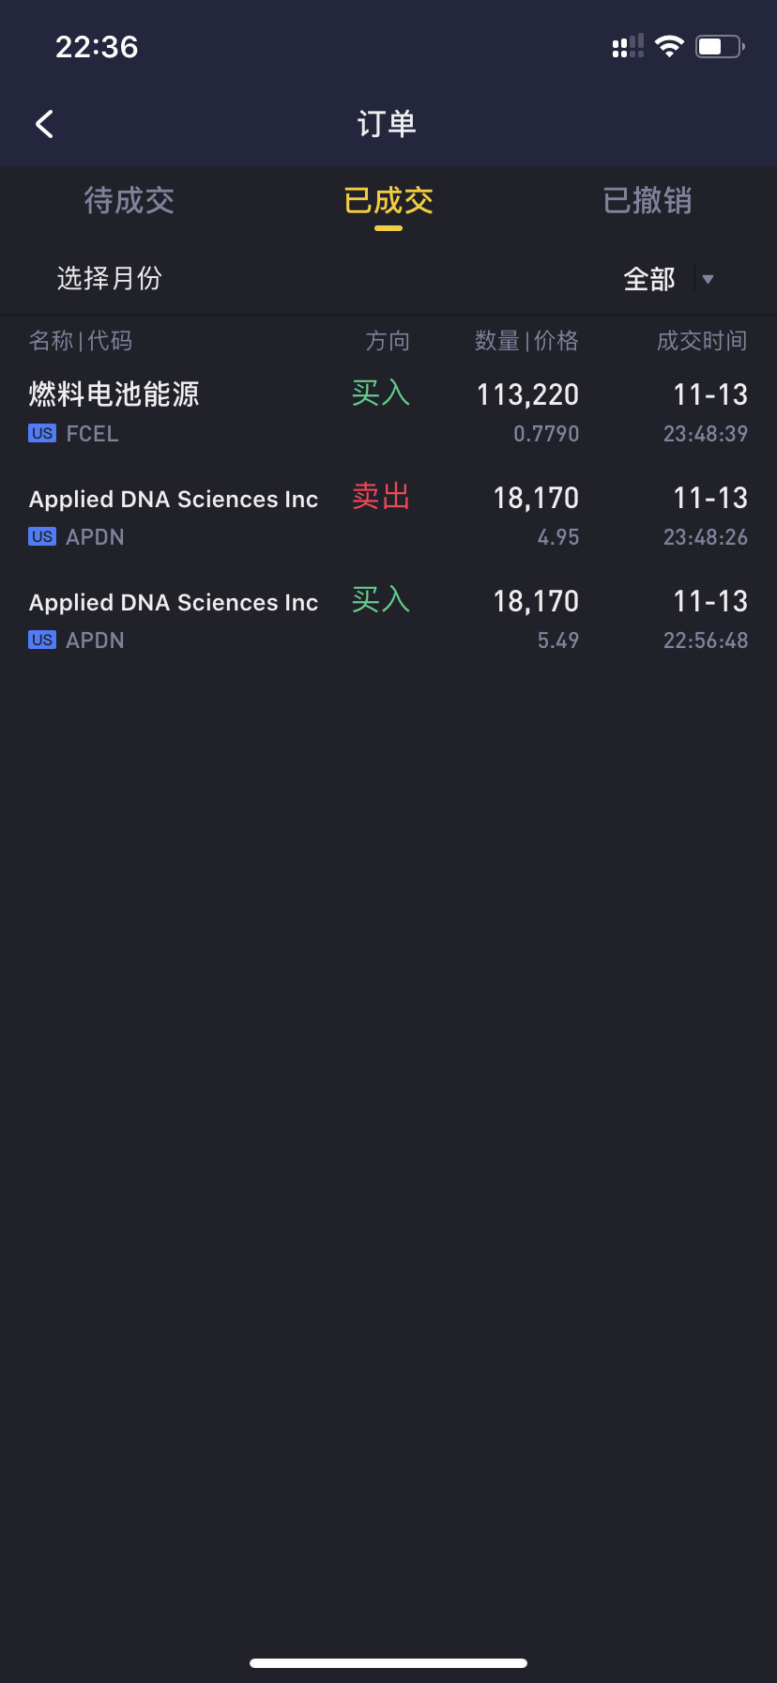Expand the 全部 filter dropdown arrow
The height and width of the screenshot is (1683, 777).
click(708, 279)
